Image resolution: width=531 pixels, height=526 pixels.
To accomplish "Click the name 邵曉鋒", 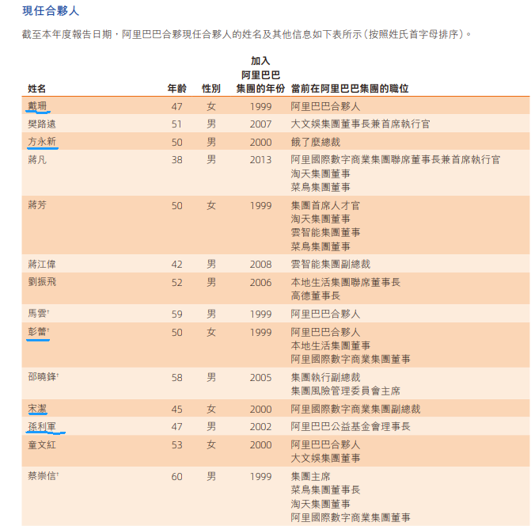I will pyautogui.click(x=42, y=377).
